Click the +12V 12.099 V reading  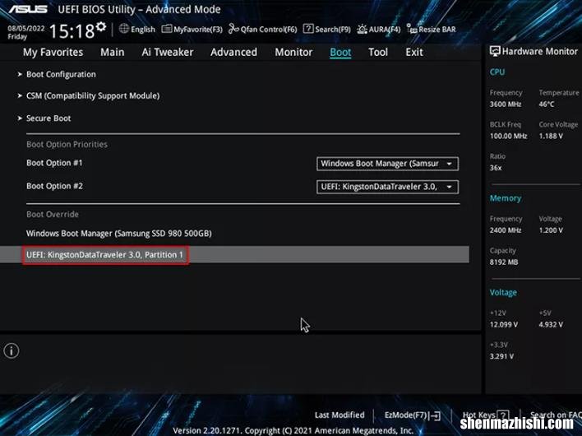(504, 325)
